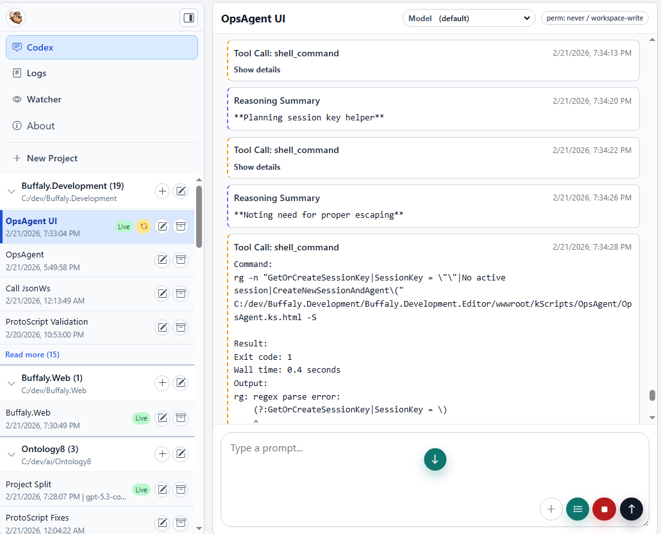Edit the OpsAgent UI session via pencil icon

click(x=162, y=226)
